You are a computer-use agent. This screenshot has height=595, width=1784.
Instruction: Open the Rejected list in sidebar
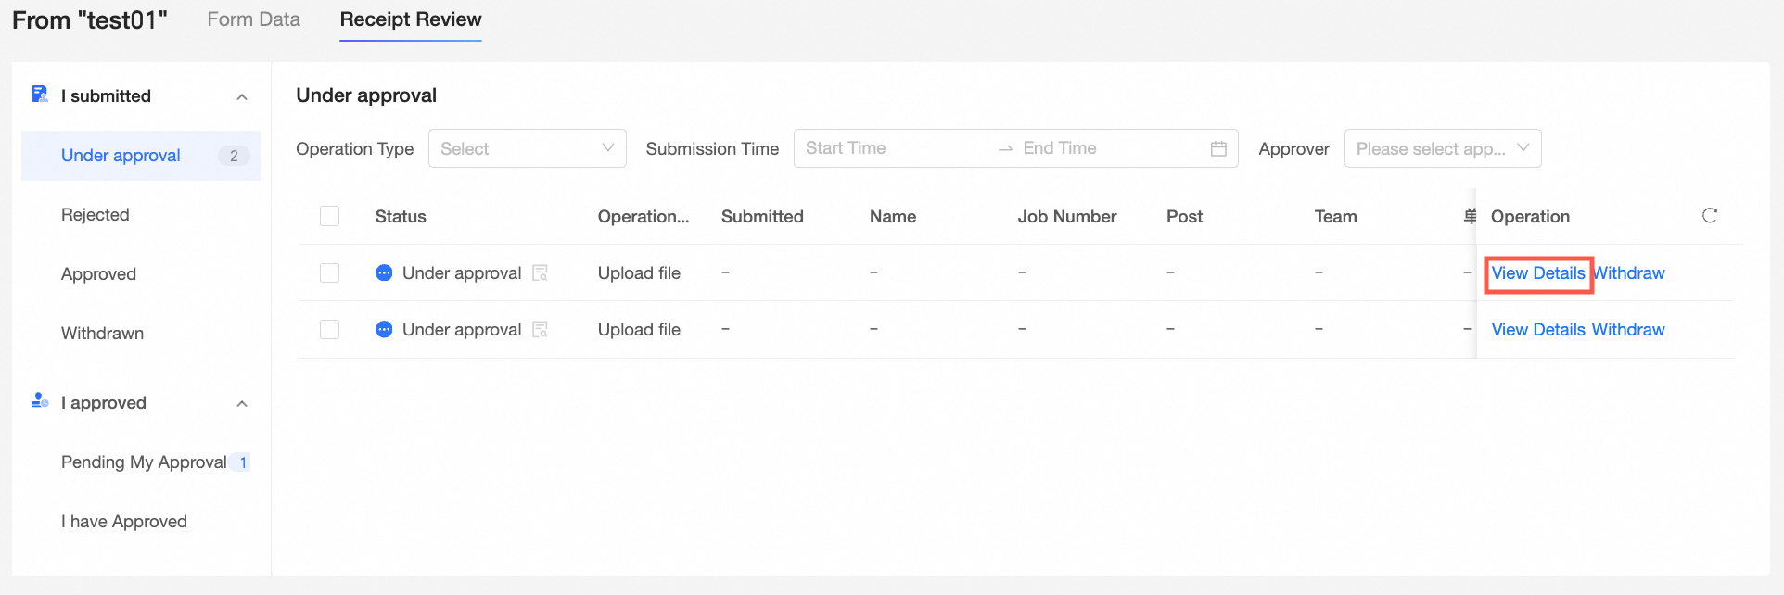click(x=96, y=215)
